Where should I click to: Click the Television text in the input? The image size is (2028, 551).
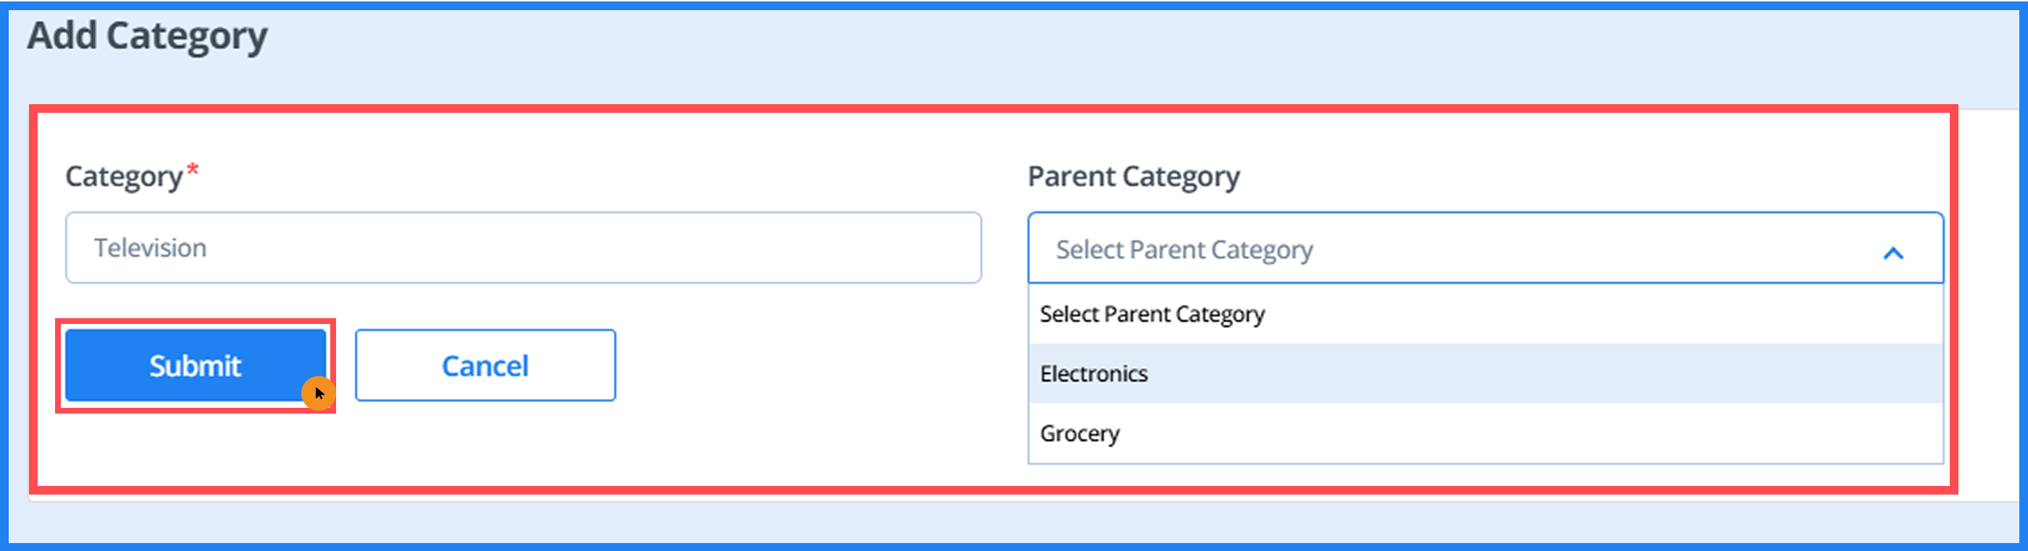pyautogui.click(x=151, y=248)
